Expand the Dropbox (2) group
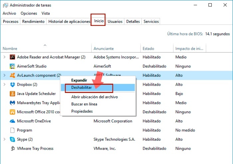The width and height of the screenshot is (233, 164). [x=4, y=85]
